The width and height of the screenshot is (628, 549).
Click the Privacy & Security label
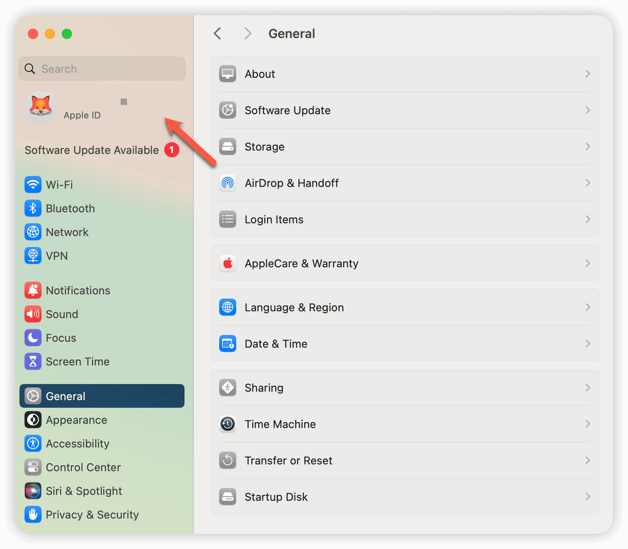[92, 514]
